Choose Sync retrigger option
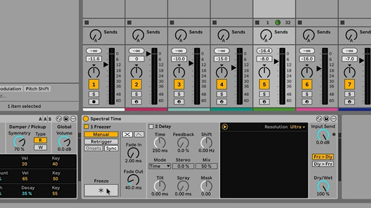Screen dimensions: 371x208 click(111, 148)
